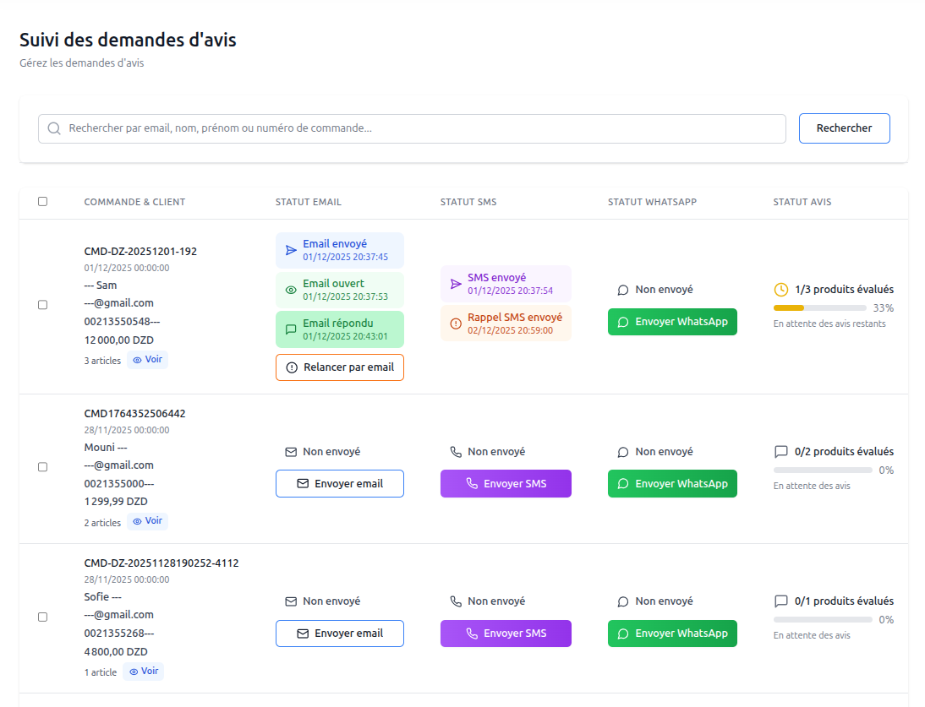This screenshot has height=707, width=925.
Task: Click Envoyer WhatsApp for Mouni's order
Action: coord(672,483)
